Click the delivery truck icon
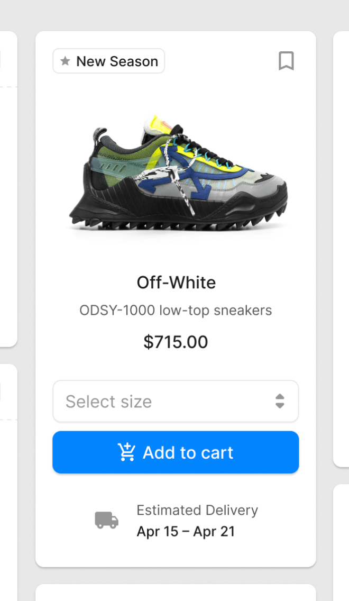Screen dimensions: 349x601 tap(106, 521)
